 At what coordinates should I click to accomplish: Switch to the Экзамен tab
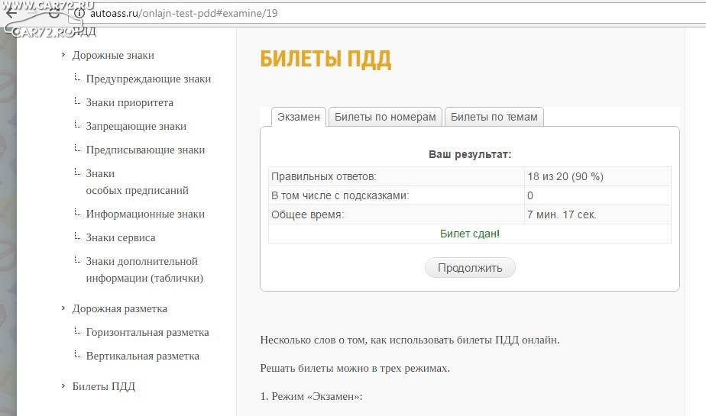point(299,117)
